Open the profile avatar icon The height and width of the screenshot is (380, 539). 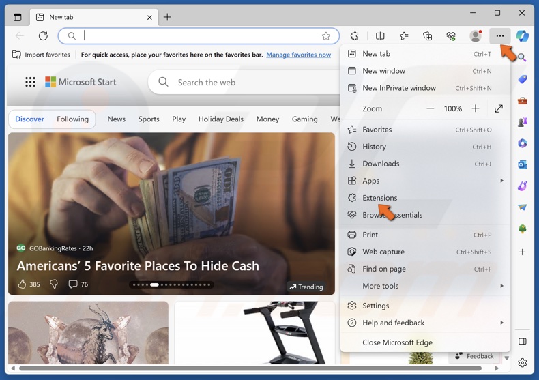[x=476, y=35]
